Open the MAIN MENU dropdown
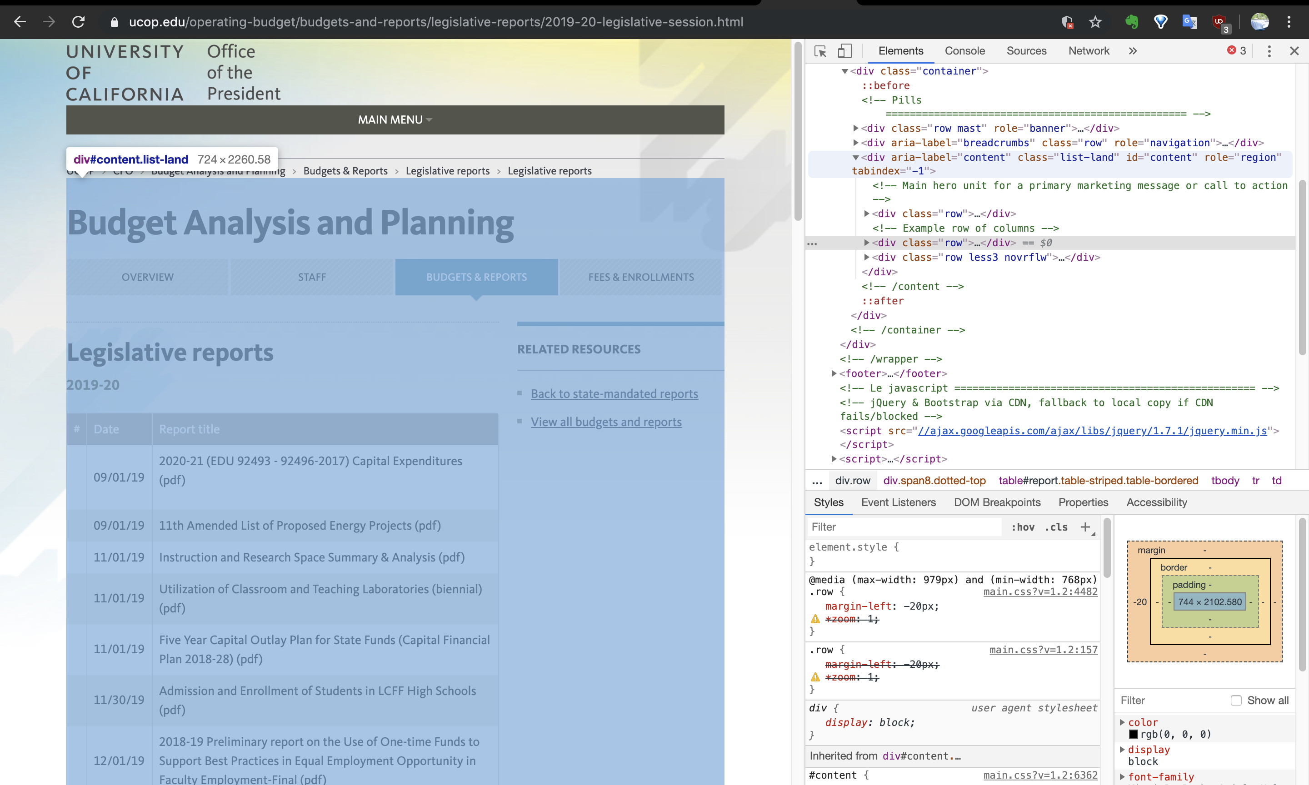The image size is (1309, 785). click(395, 119)
